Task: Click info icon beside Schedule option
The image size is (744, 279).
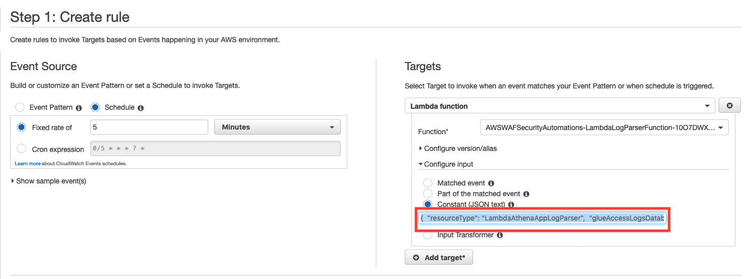Action: (x=141, y=108)
